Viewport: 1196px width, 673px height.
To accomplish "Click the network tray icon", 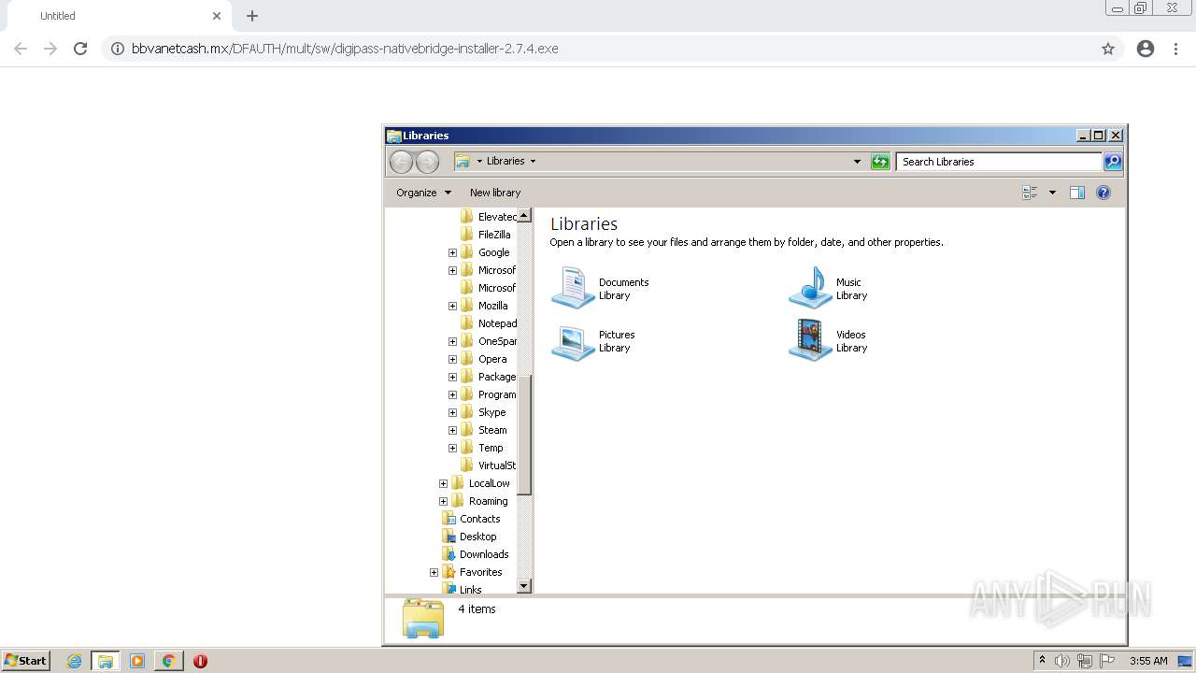I will click(x=1085, y=661).
